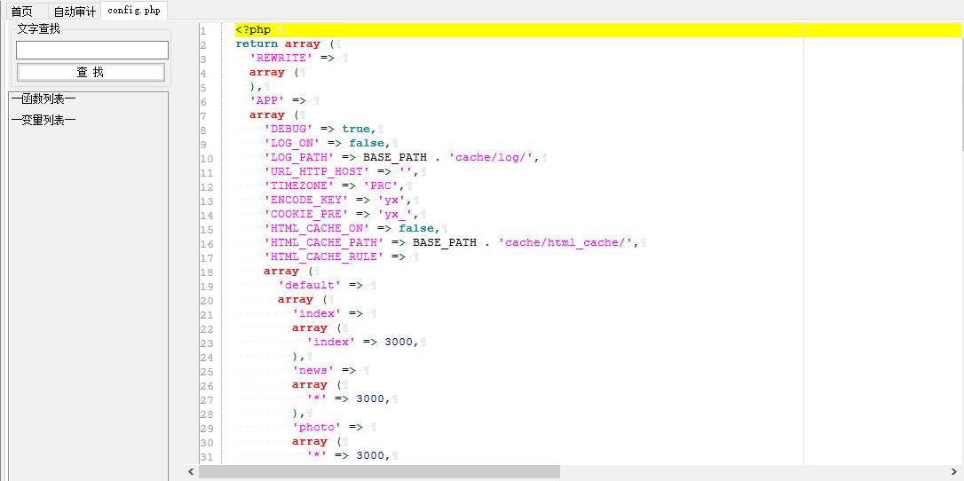Click the horizontal scrollbar right arrow
The width and height of the screenshot is (964, 481).
coord(956,472)
